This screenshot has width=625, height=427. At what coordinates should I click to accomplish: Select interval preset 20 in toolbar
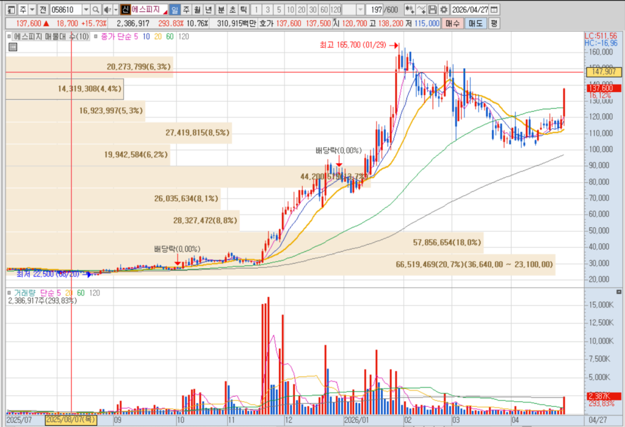(x=302, y=10)
